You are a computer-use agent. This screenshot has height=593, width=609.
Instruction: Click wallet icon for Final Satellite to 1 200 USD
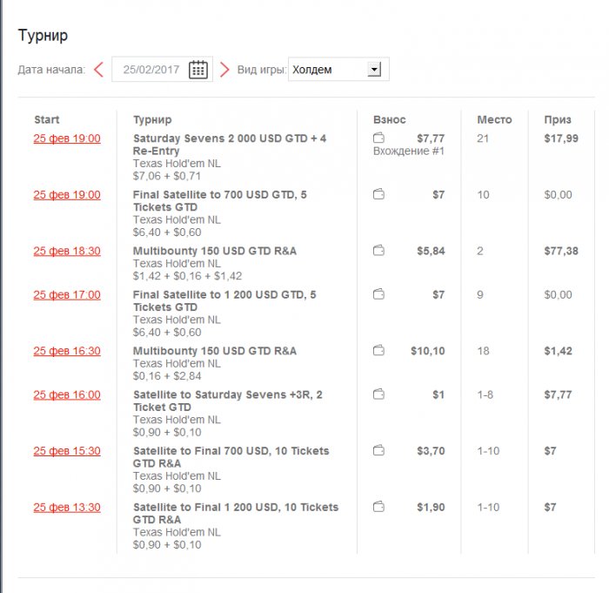pyautogui.click(x=378, y=295)
